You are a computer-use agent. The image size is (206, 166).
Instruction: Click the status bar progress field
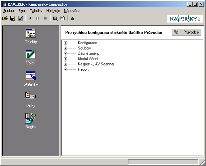163,162
